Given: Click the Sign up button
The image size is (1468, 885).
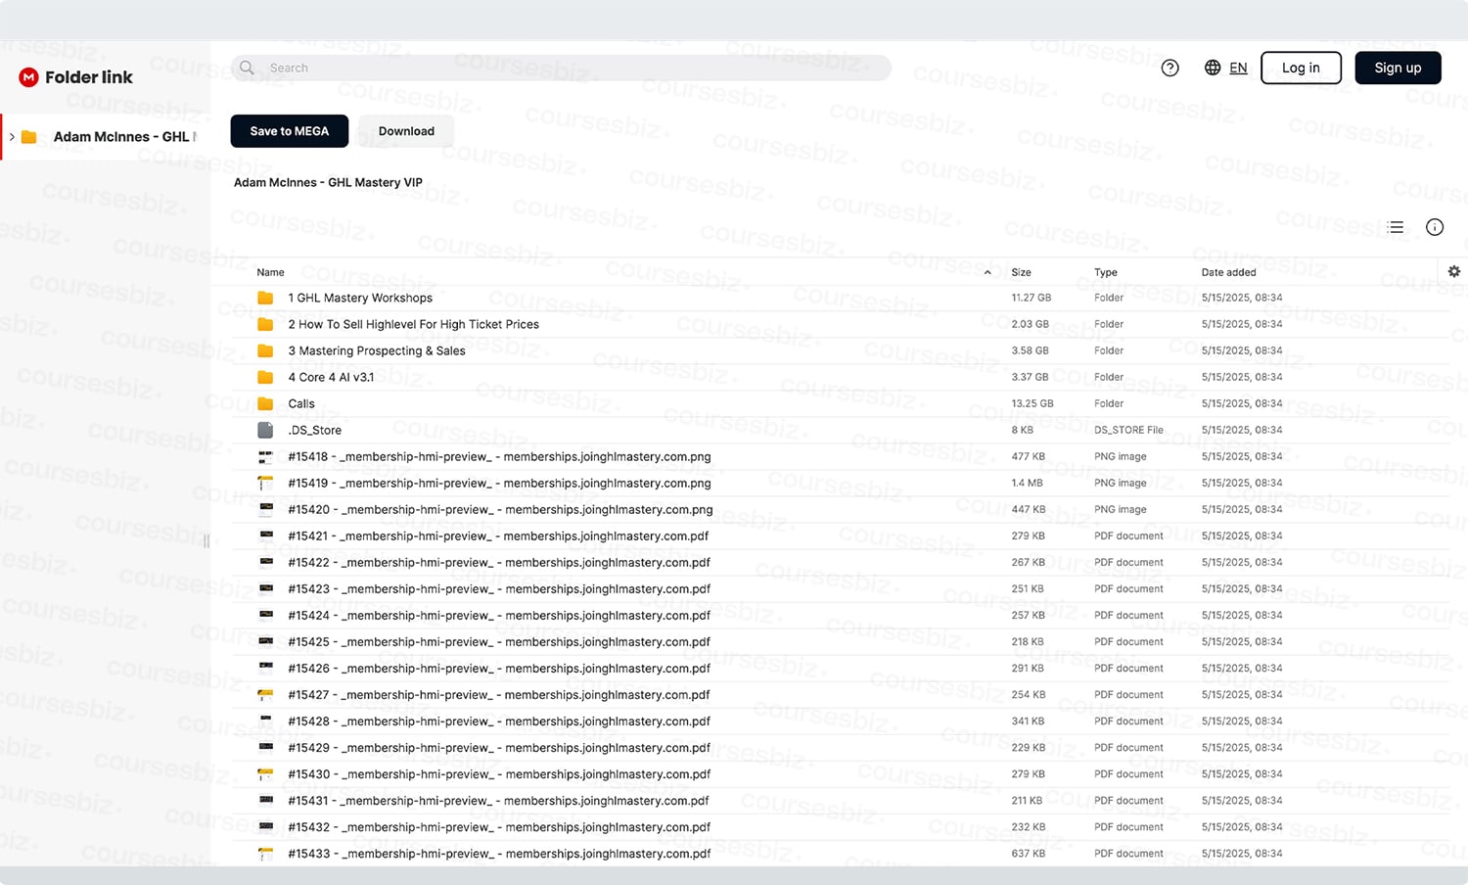Looking at the screenshot, I should click(1398, 68).
